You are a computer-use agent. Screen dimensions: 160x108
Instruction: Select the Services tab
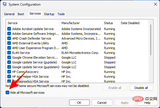click(35, 13)
